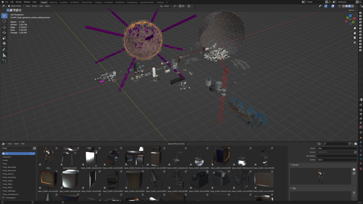Click the red X axis on navigation gizmo
This screenshot has height=204, width=363.
click(x=354, y=18)
